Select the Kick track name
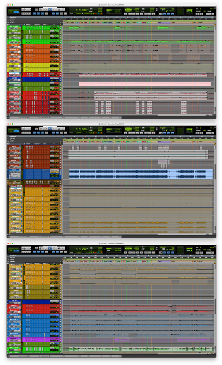 coord(16,189)
